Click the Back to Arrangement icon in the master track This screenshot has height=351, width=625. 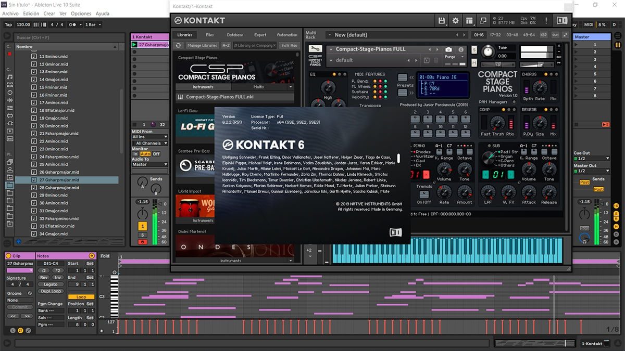pos(606,124)
